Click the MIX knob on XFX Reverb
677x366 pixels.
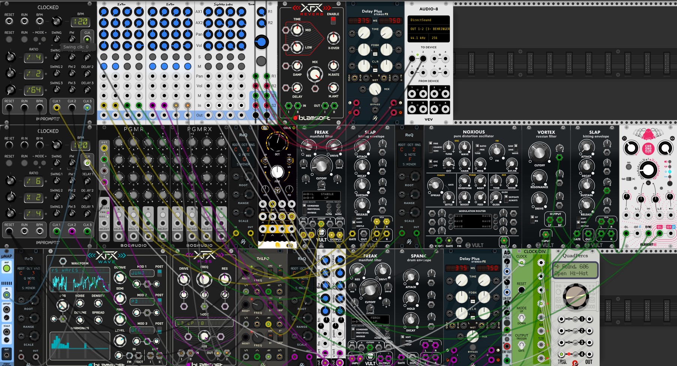[315, 74]
